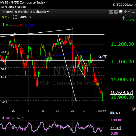Click the RSI 14 indicator label

[x=10, y=119]
